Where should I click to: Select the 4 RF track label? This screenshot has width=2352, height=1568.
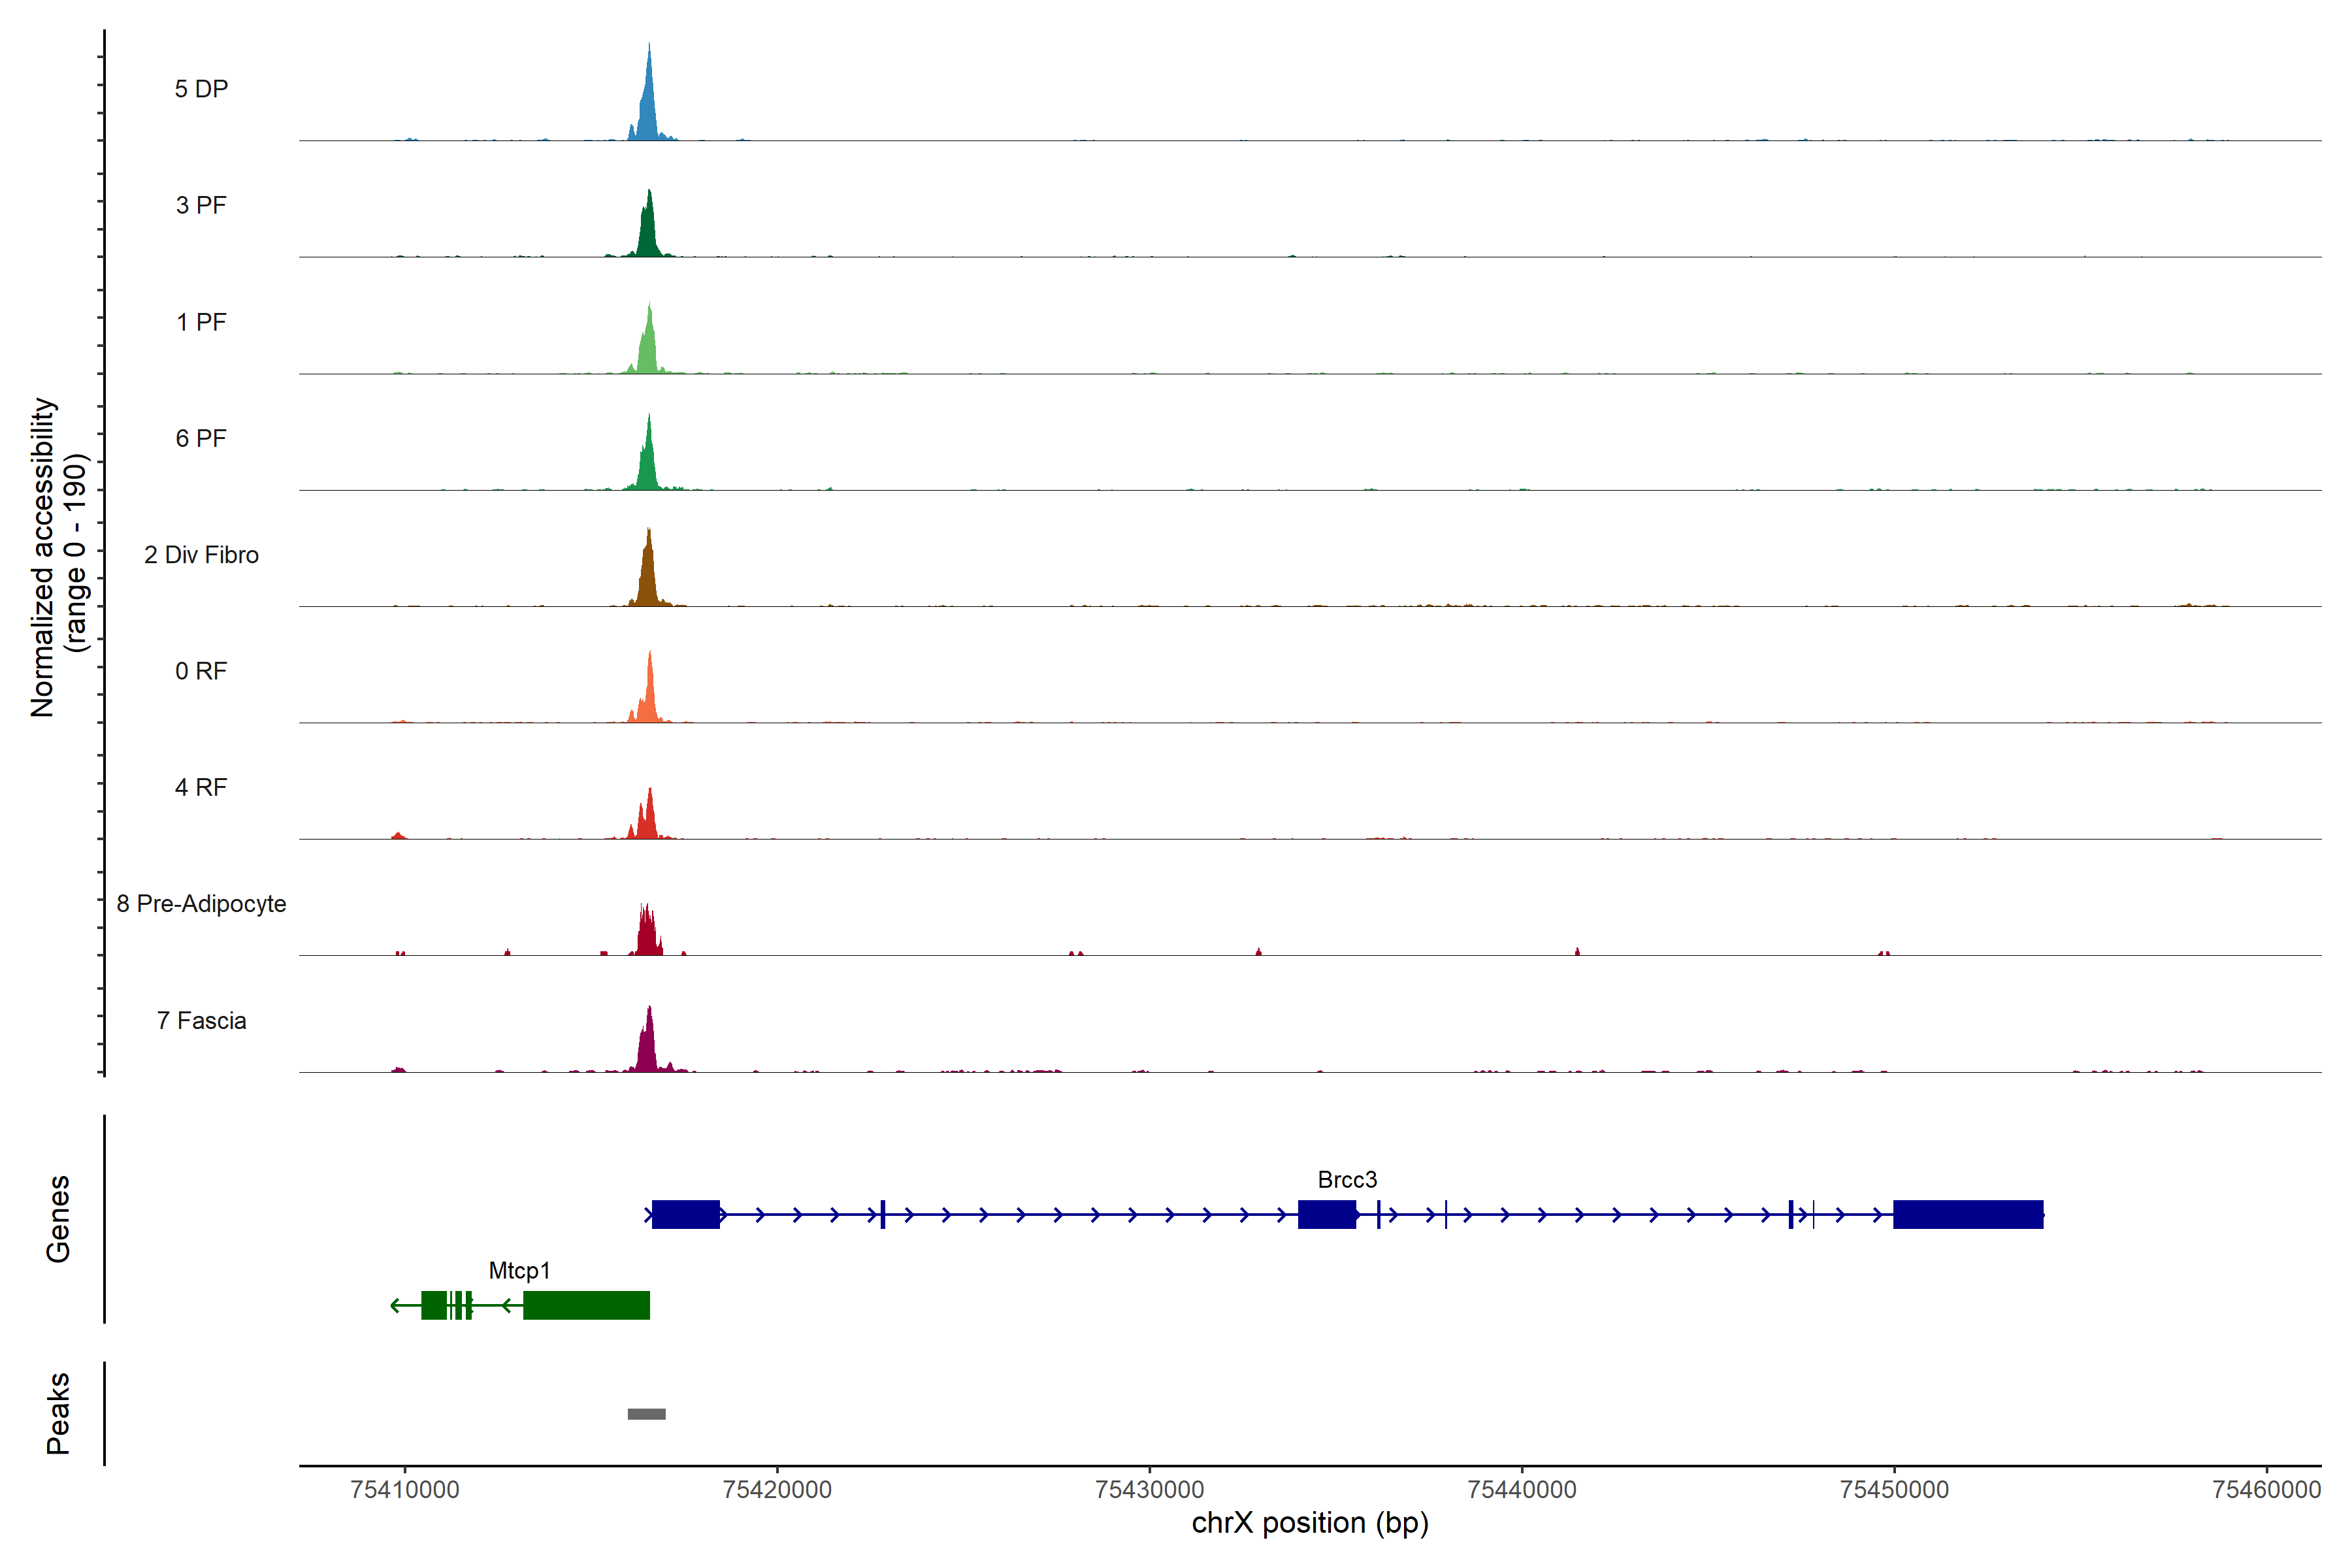(201, 787)
